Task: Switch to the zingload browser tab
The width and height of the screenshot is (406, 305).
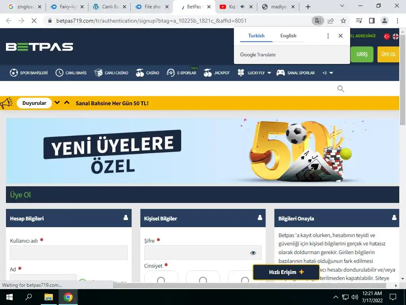Action: (25, 7)
